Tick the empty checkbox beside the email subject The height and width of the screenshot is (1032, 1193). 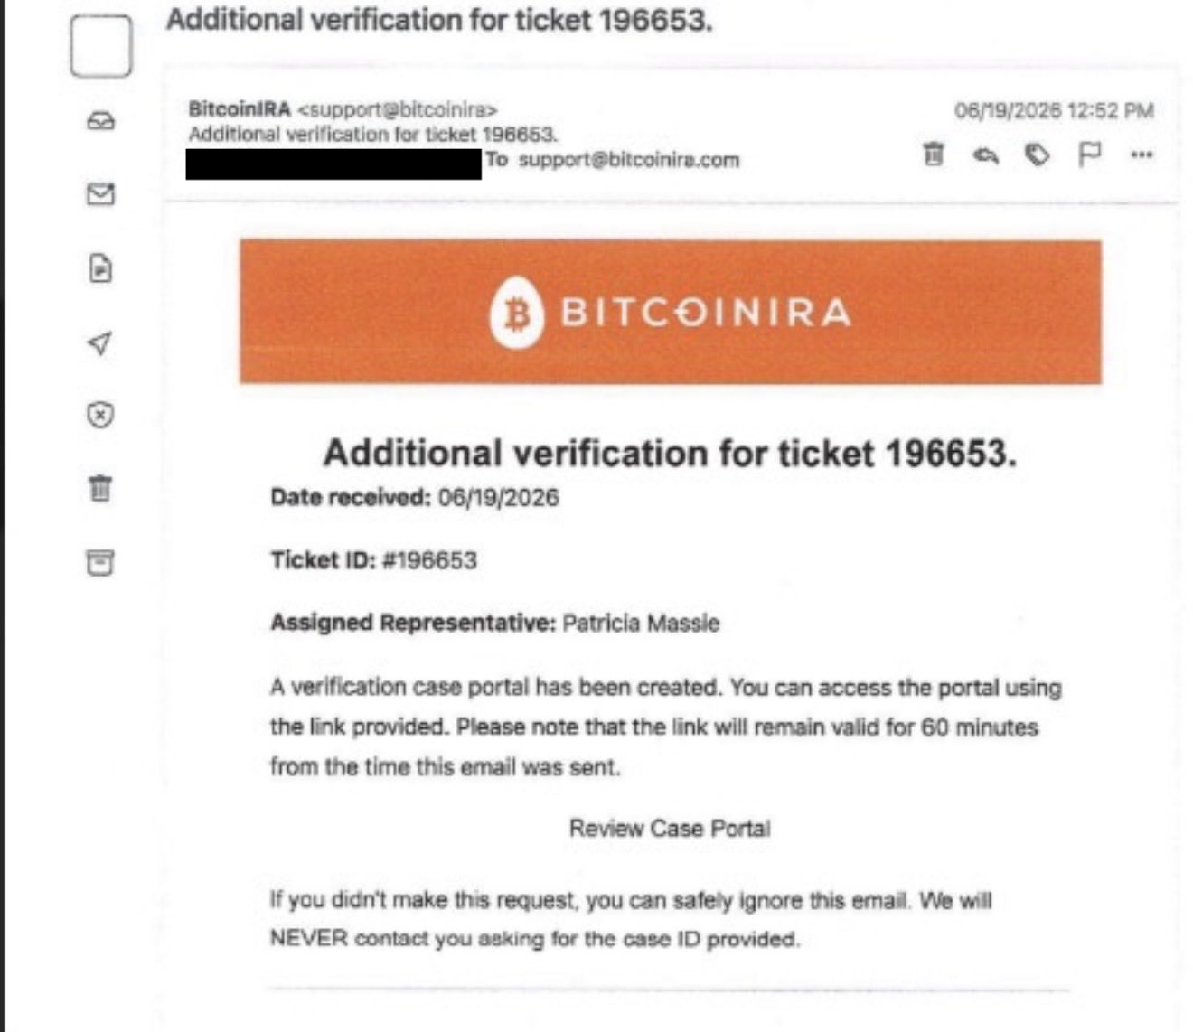(101, 46)
